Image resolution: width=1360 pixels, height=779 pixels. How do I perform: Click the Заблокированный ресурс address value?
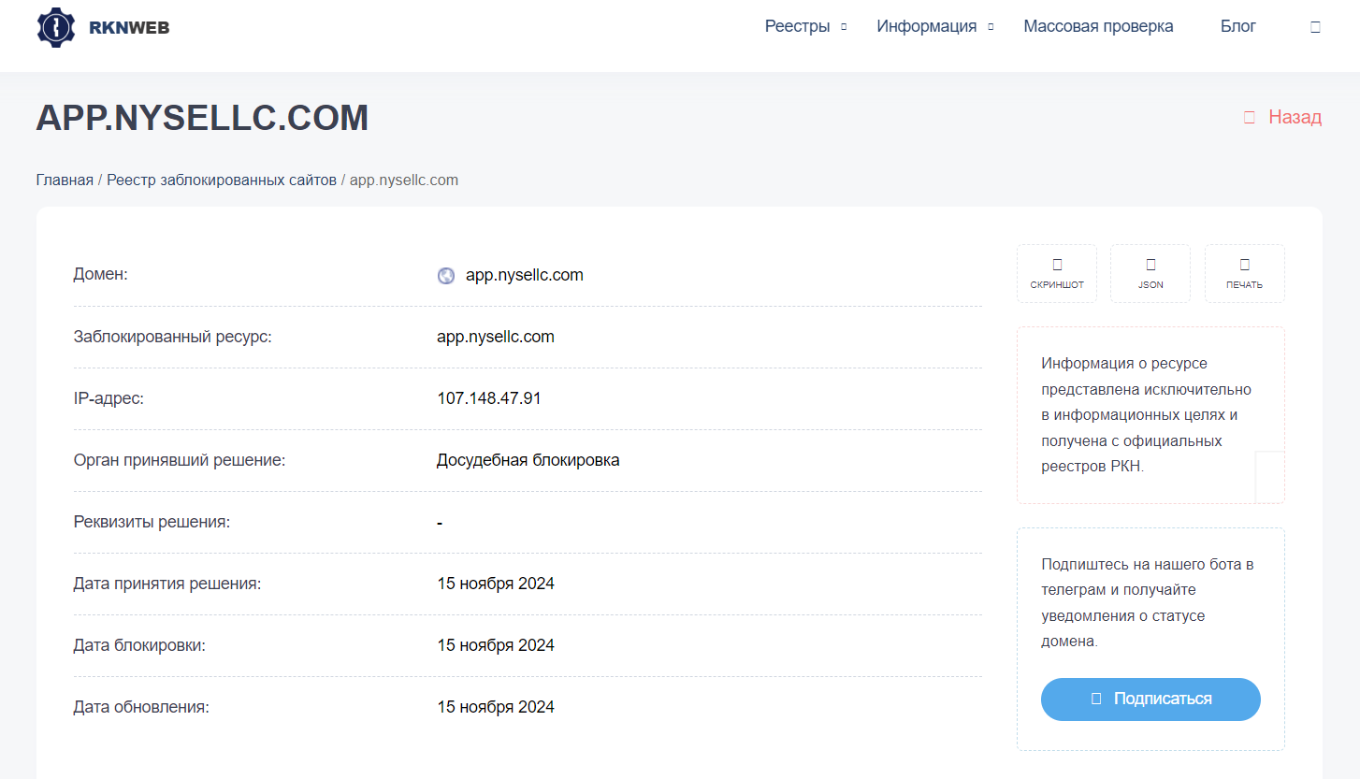point(495,337)
